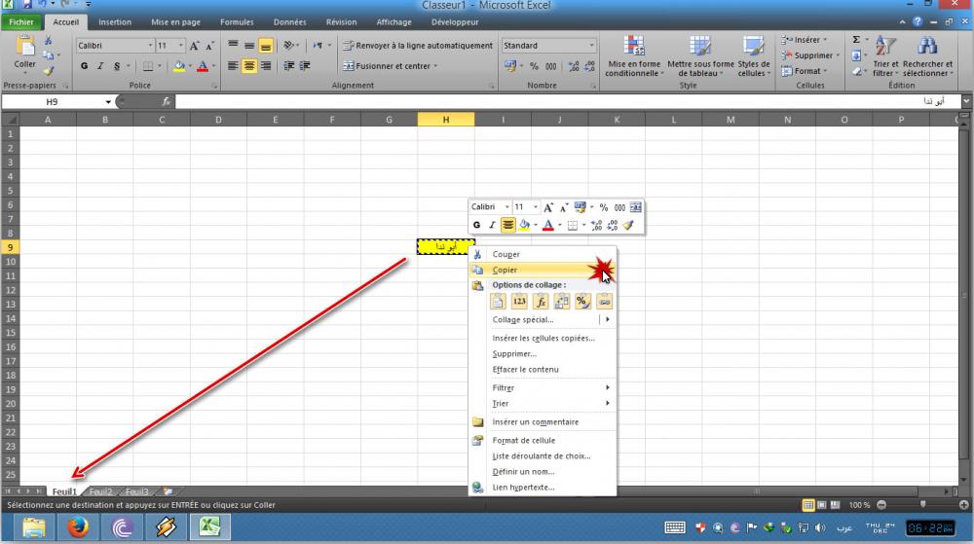974x544 pixels.
Task: Open Rechercher et sélectionner menu
Action: click(927, 56)
